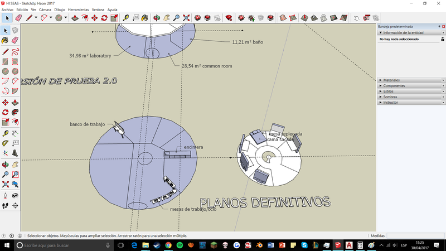Click the Freehand squiggle drawing tool
This screenshot has width=446, height=251.
15,51
